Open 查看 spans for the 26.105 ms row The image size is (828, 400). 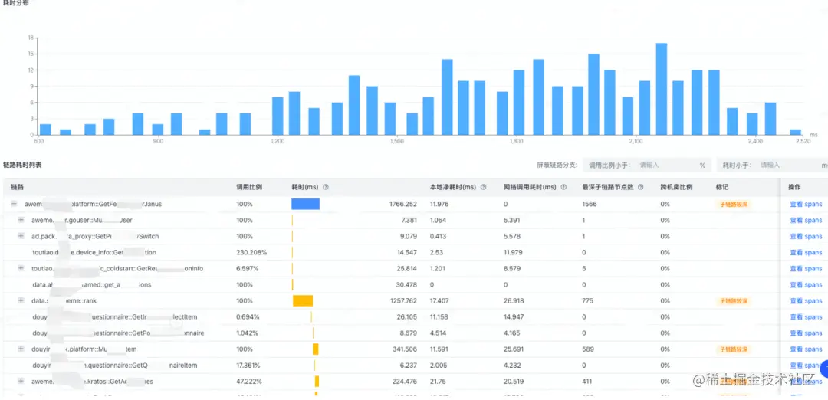806,316
